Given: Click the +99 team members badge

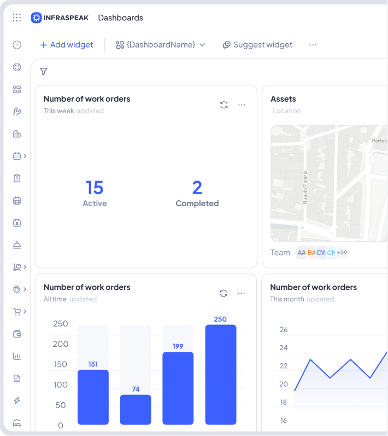Looking at the screenshot, I should [342, 253].
